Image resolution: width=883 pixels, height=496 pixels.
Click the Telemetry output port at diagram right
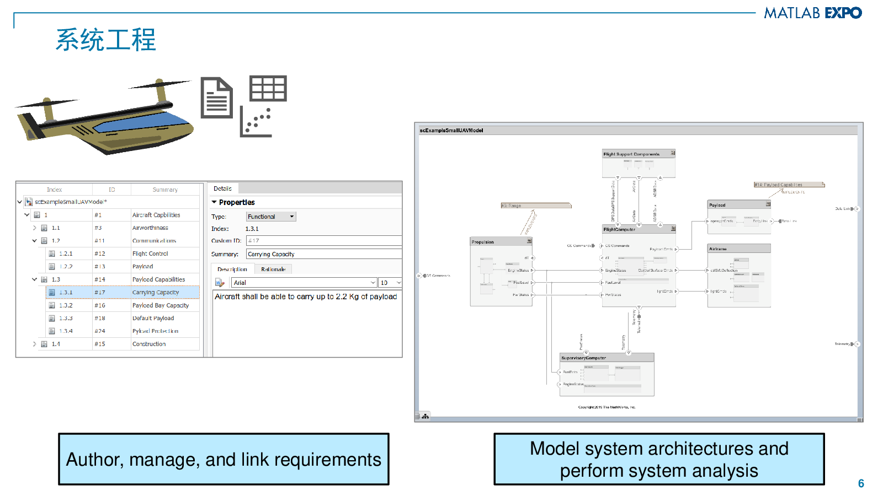pos(857,344)
